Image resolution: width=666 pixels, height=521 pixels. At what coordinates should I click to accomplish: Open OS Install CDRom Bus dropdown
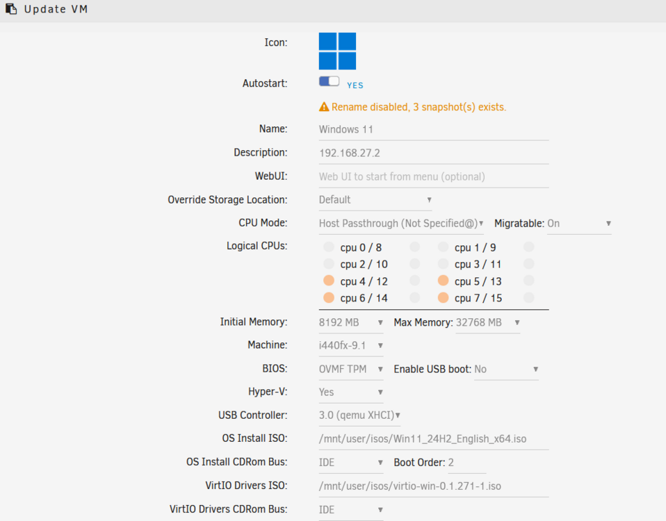[x=351, y=463]
